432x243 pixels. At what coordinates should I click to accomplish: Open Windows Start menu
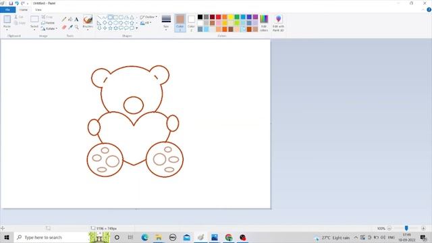click(7, 237)
